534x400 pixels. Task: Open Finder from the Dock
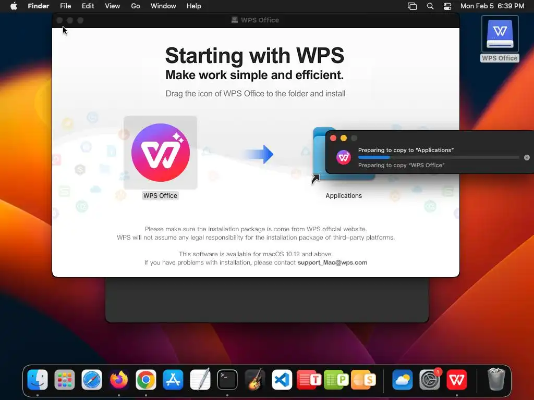tap(38, 380)
